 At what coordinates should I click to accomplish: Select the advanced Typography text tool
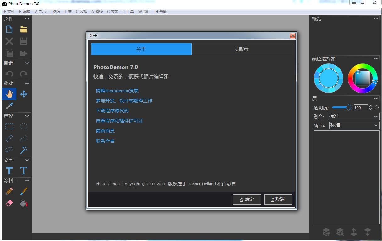pyautogui.click(x=24, y=171)
